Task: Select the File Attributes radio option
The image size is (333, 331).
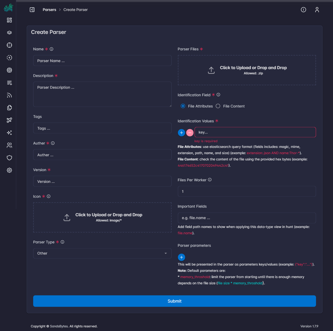Action: click(x=183, y=106)
